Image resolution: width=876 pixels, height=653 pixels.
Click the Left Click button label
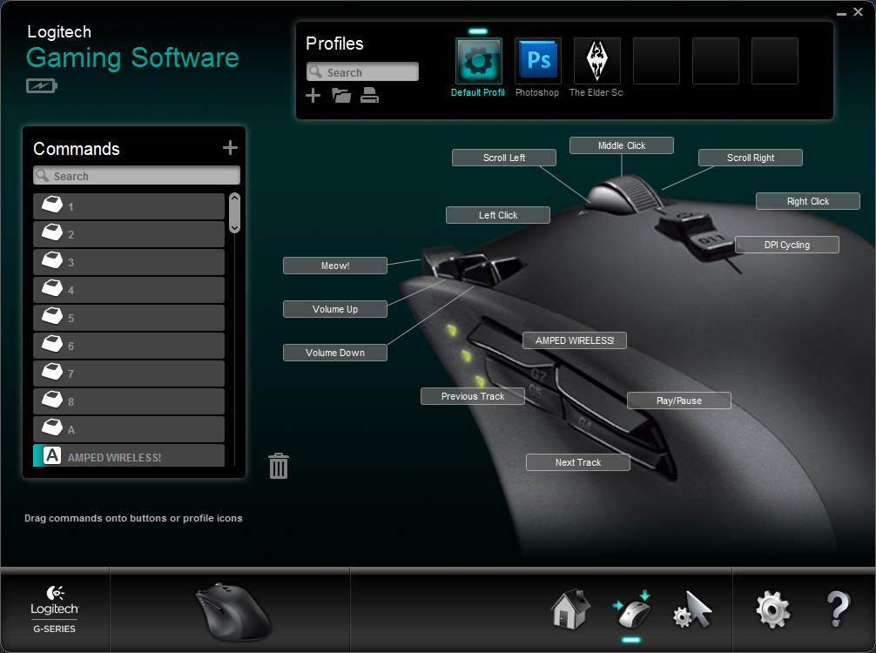(x=498, y=215)
